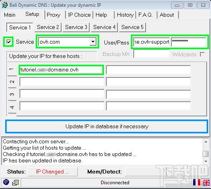Click the second host field in row 1

coord(148,69)
